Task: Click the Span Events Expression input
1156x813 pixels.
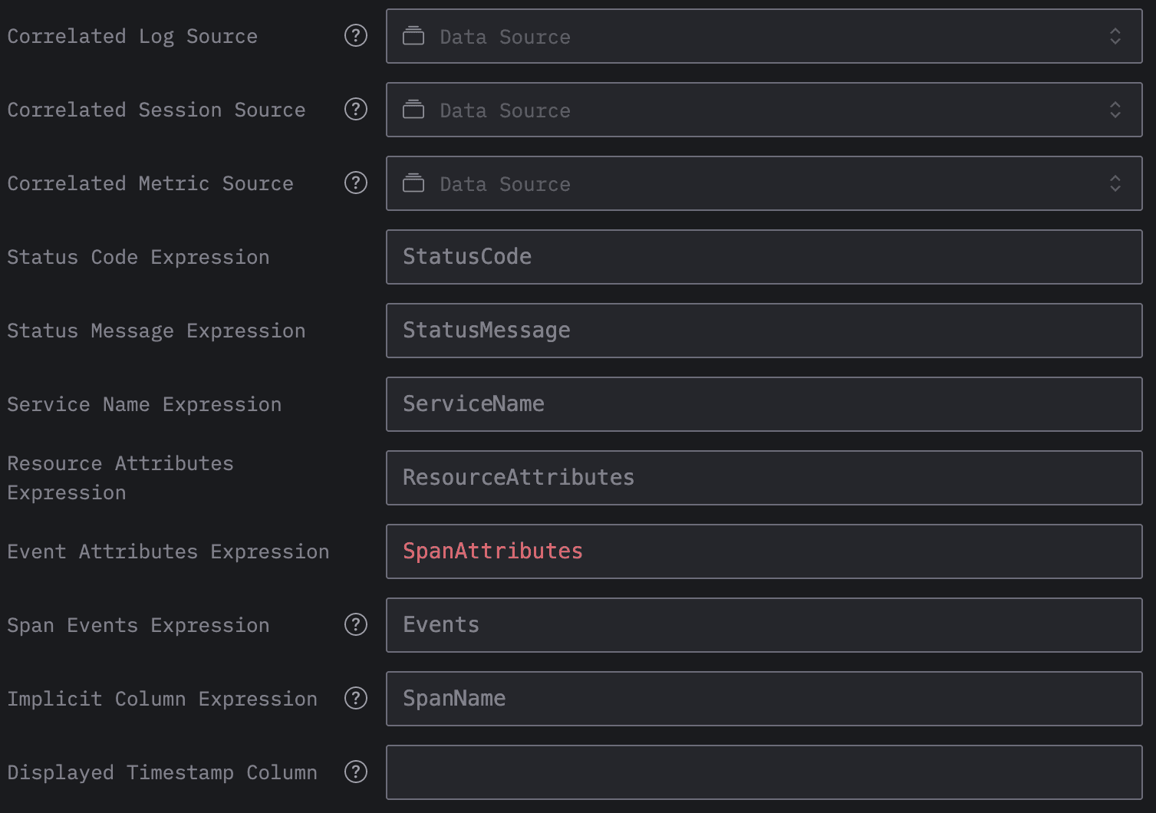Action: [763, 625]
